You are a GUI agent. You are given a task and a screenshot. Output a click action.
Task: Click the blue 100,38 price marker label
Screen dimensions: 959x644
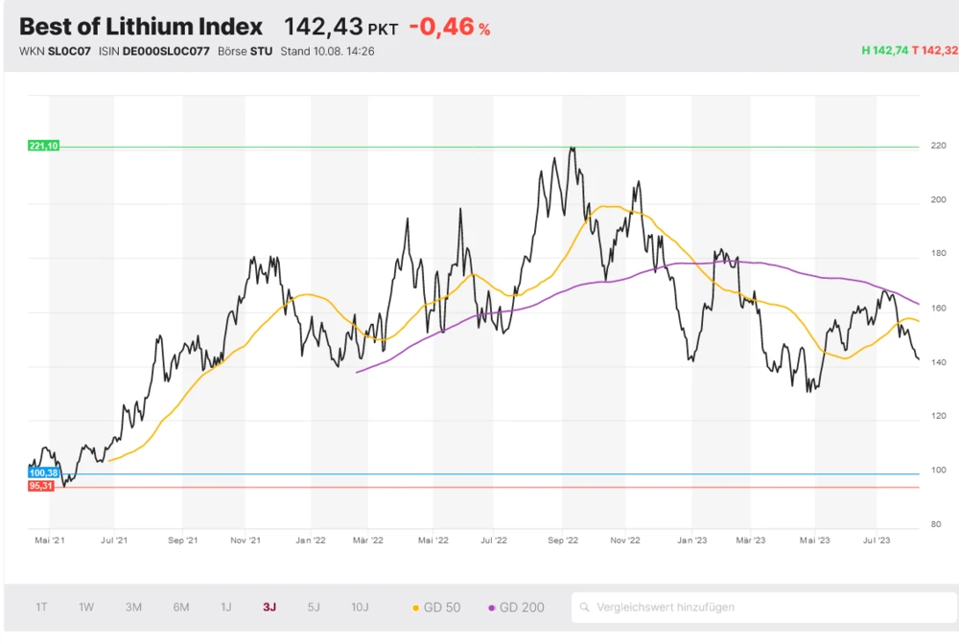pyautogui.click(x=44, y=473)
